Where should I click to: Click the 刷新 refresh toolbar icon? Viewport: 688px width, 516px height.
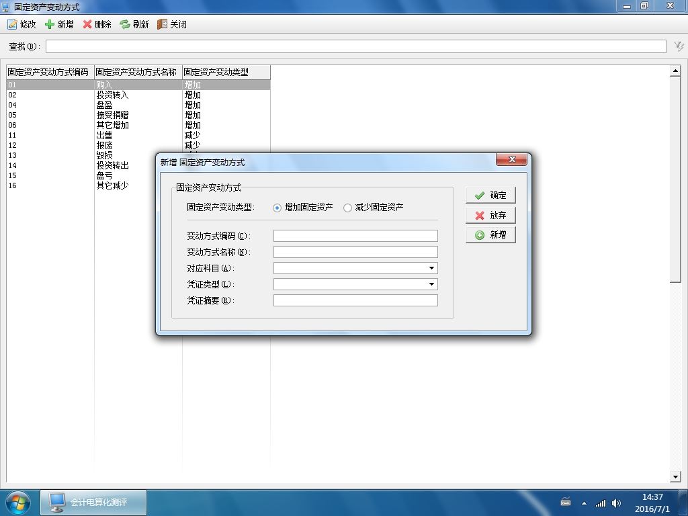pyautogui.click(x=125, y=24)
